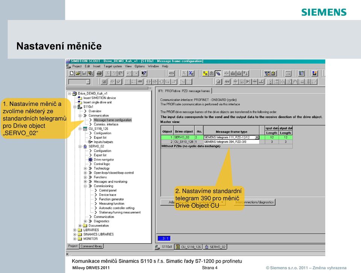Open the Project menu

77,66
